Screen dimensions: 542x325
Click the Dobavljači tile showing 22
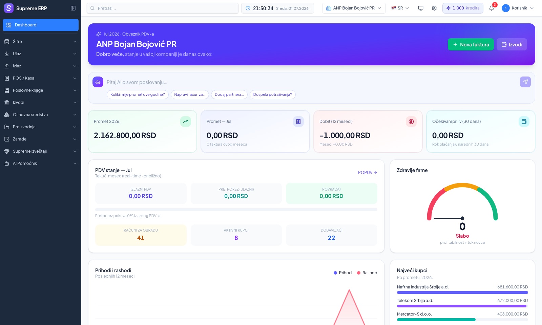(x=332, y=235)
